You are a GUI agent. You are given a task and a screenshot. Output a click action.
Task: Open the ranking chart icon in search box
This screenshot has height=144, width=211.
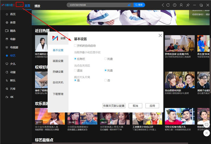[129, 5]
